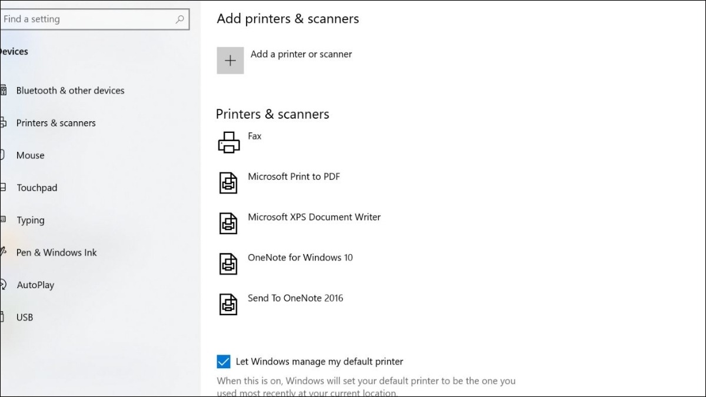Click the search magnifier in Find a setting
Viewport: 706px width, 397px height.
pyautogui.click(x=180, y=19)
